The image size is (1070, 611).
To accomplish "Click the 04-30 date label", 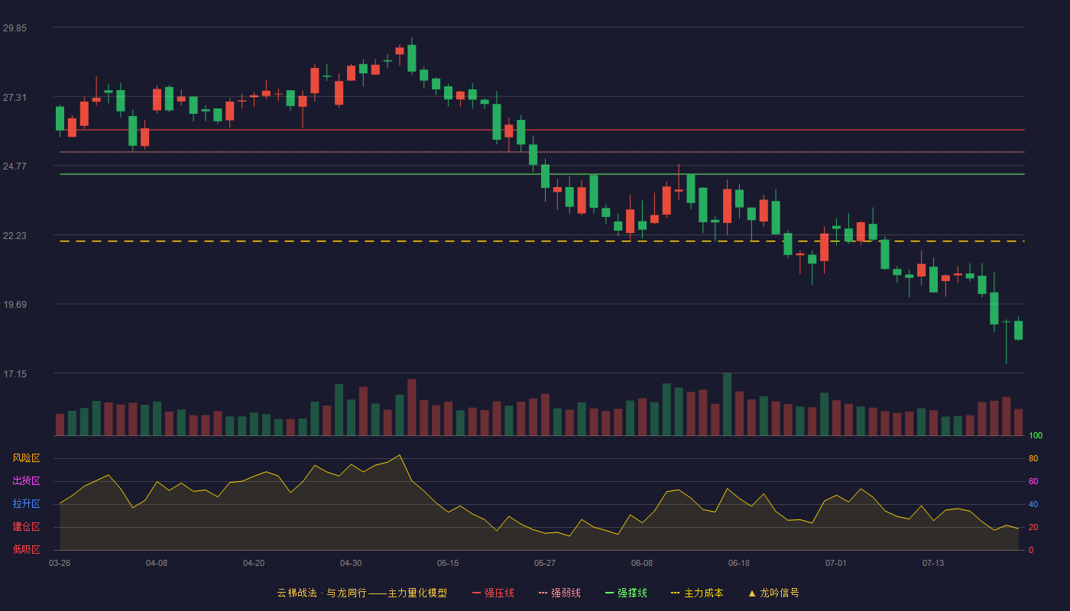I will click(351, 563).
